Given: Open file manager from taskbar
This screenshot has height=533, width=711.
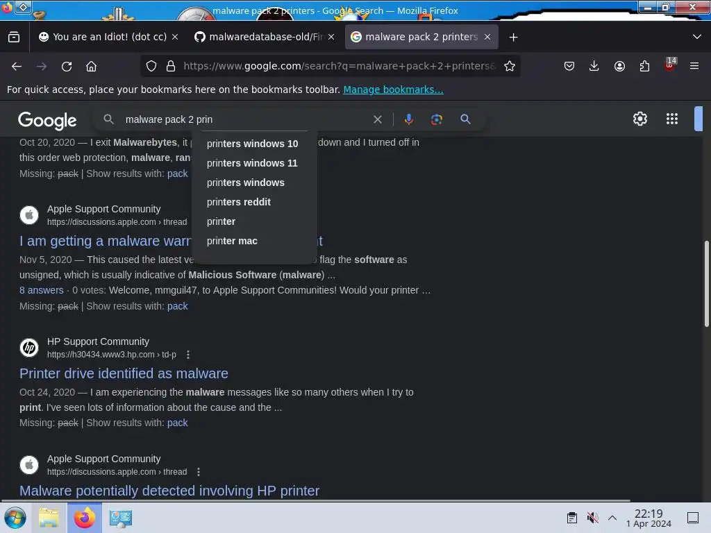Looking at the screenshot, I should (x=49, y=518).
